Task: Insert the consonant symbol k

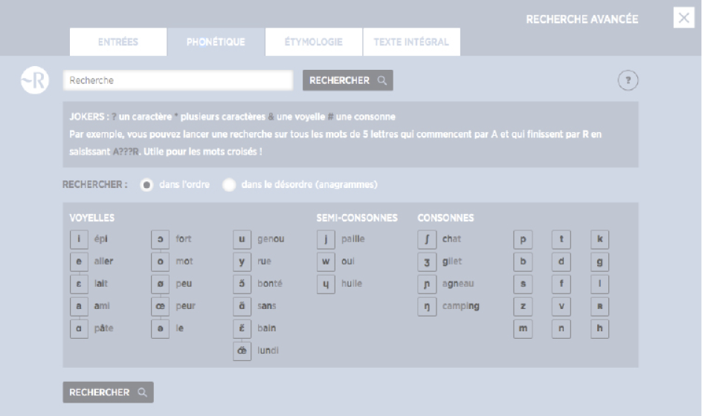Action: 600,239
